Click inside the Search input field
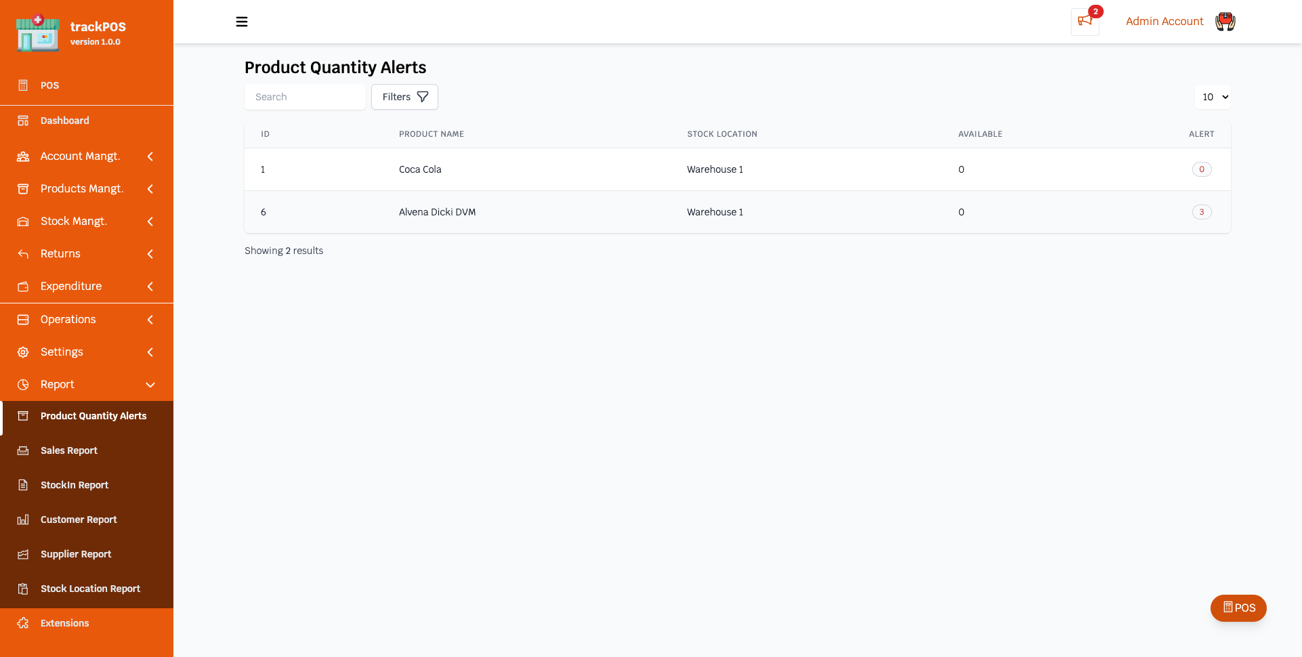 tap(305, 97)
